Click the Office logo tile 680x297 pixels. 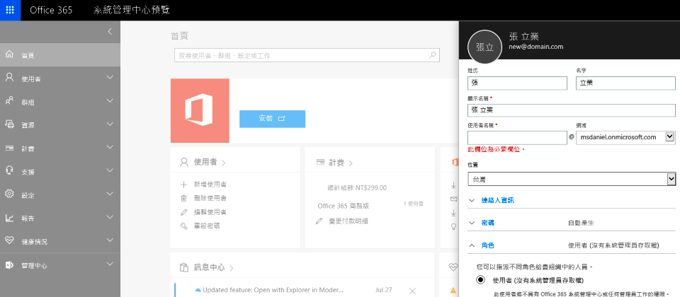pos(200,110)
